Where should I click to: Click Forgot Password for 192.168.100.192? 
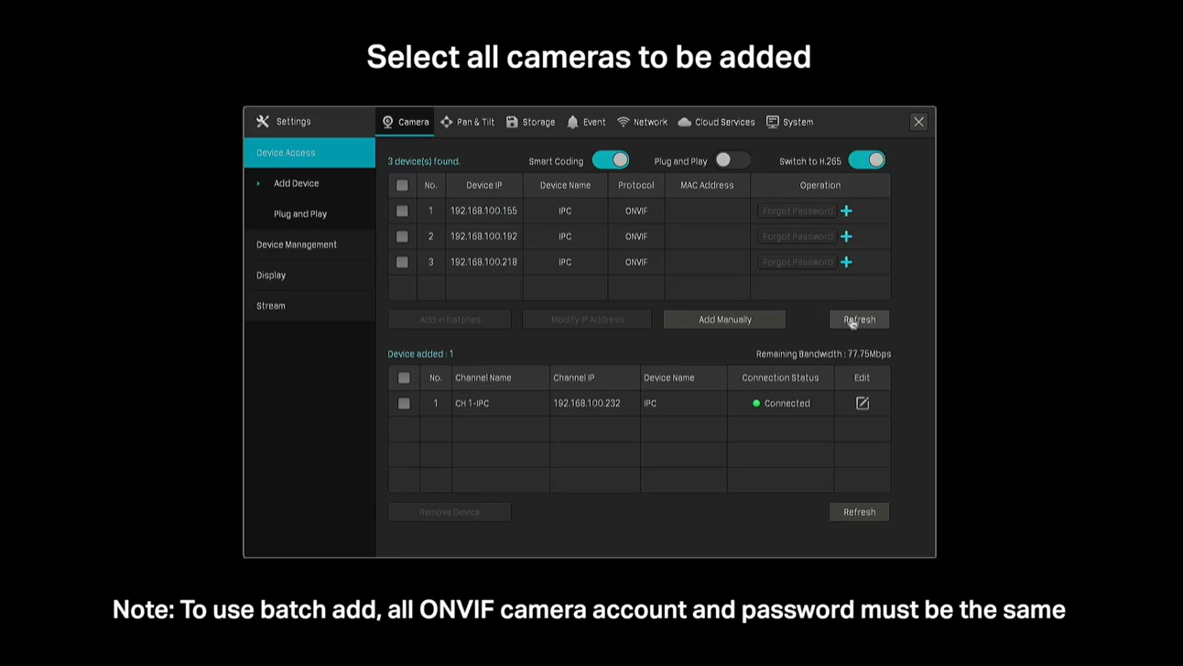coord(798,236)
